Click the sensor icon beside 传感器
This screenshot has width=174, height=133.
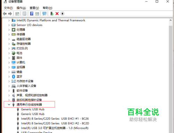pos(14,34)
